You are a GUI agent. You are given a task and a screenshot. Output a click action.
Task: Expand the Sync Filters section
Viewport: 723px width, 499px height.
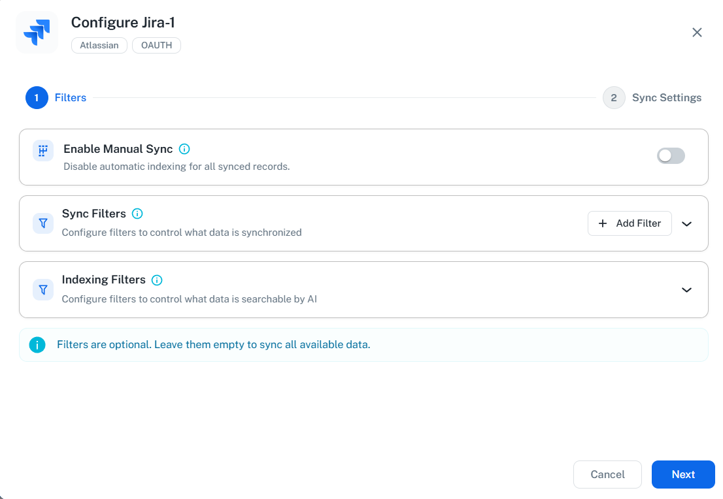click(x=687, y=223)
